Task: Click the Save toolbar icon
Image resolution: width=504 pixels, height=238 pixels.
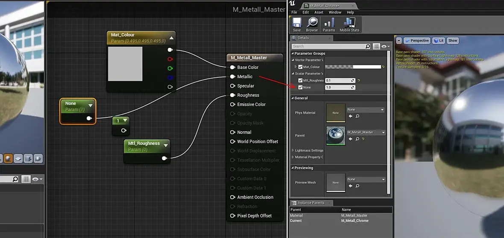Action: [x=297, y=23]
